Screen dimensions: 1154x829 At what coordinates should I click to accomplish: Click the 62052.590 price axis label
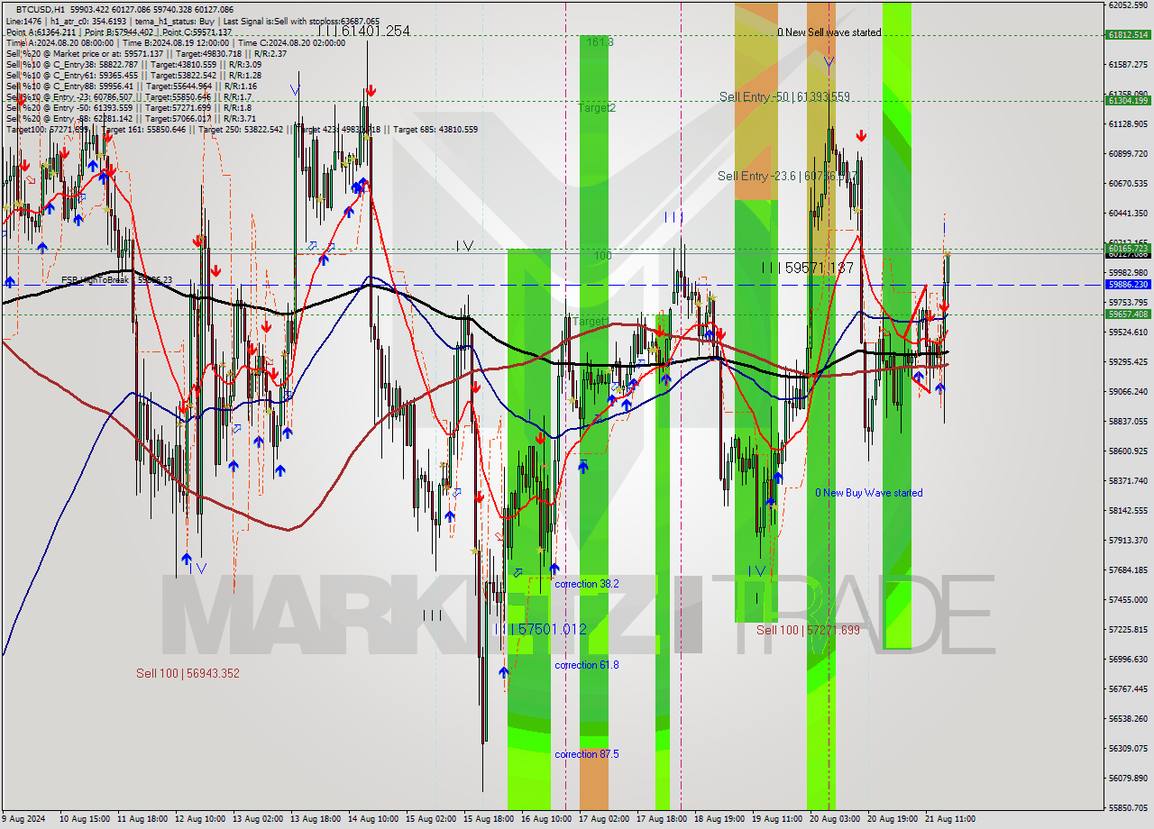click(1127, 5)
